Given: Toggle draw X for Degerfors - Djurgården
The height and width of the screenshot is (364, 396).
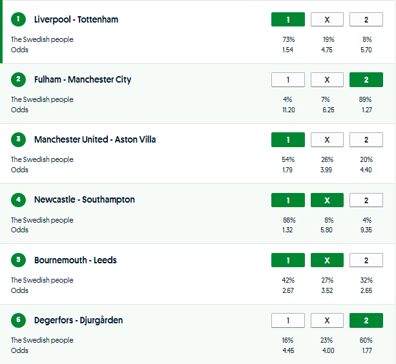Looking at the screenshot, I should pyautogui.click(x=327, y=320).
